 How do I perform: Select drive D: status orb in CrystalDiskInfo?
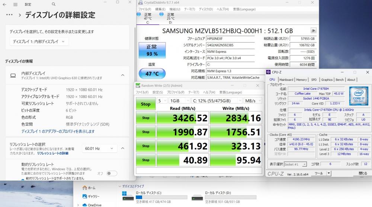coord(161,14)
